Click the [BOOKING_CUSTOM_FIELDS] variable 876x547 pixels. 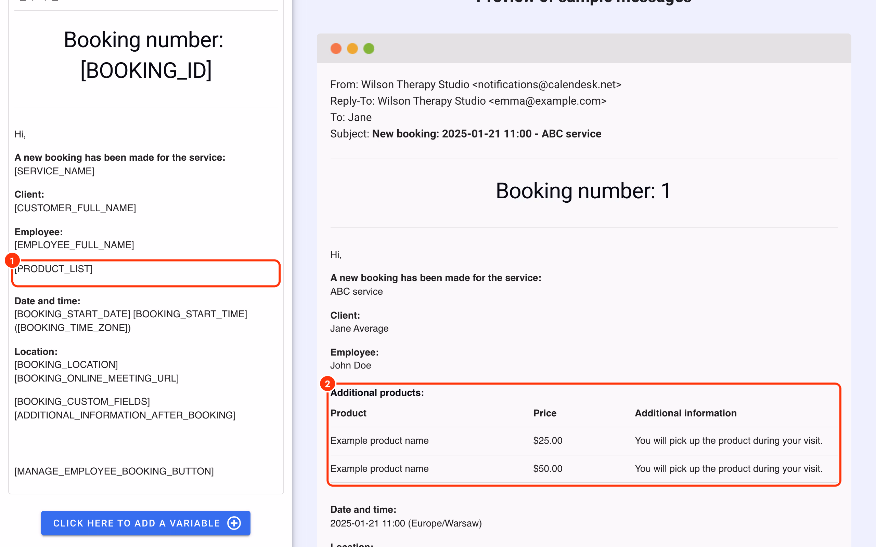pyautogui.click(x=82, y=402)
